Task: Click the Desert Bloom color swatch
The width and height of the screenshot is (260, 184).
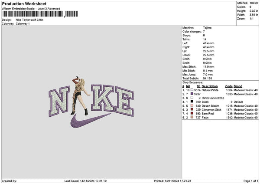Action: 192,105
